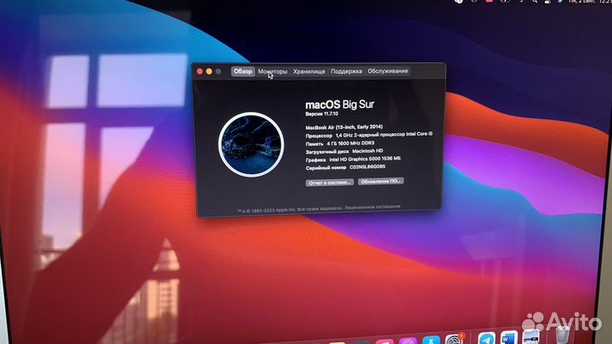Switch to the Мониторы tab
The image size is (612, 344).
point(273,71)
